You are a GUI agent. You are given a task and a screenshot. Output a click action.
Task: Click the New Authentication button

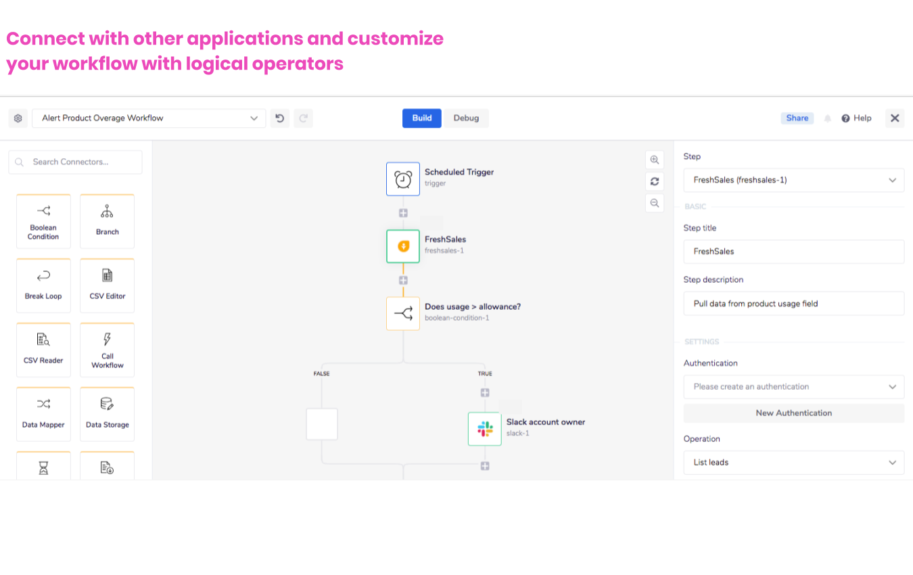pos(793,413)
